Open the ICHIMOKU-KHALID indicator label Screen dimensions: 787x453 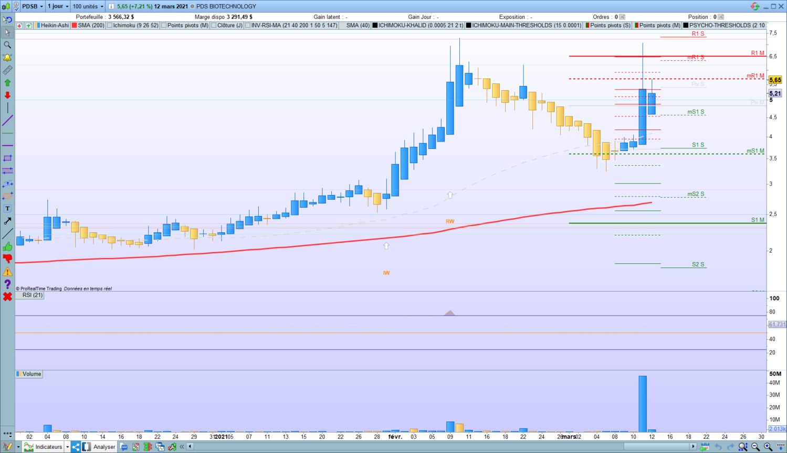(421, 25)
